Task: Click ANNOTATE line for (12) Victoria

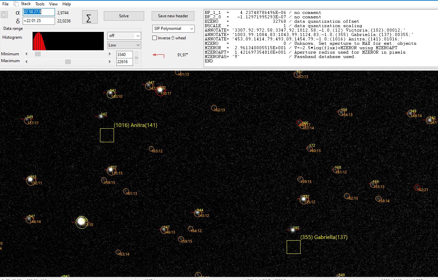Action: click(x=305, y=30)
